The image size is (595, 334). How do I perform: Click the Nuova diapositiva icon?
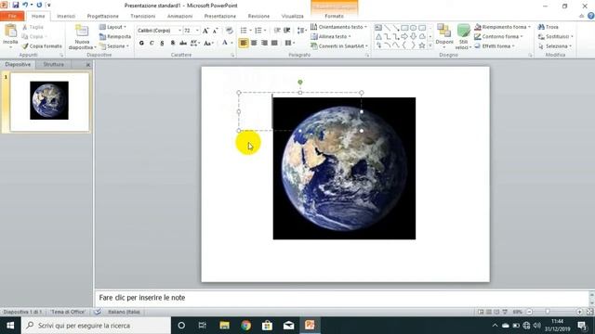click(82, 32)
